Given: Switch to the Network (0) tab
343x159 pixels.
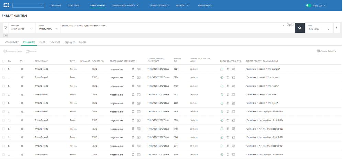Looking at the screenshot, I should coord(55,42).
